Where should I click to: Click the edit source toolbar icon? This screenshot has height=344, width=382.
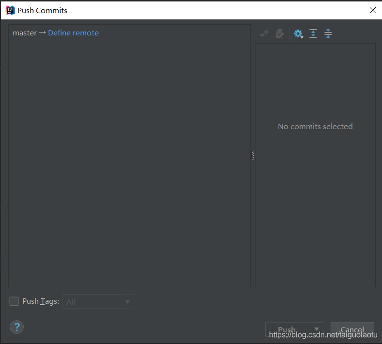point(280,33)
